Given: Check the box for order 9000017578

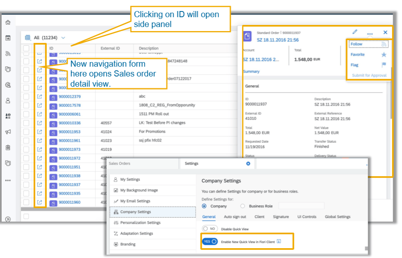Looking at the screenshot, I should [x=26, y=105].
